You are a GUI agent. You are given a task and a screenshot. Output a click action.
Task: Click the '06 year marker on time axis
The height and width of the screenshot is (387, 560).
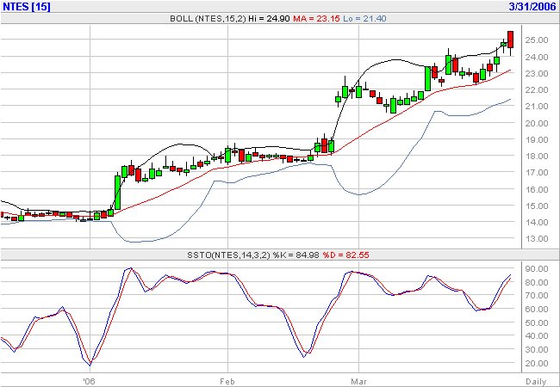pyautogui.click(x=89, y=382)
